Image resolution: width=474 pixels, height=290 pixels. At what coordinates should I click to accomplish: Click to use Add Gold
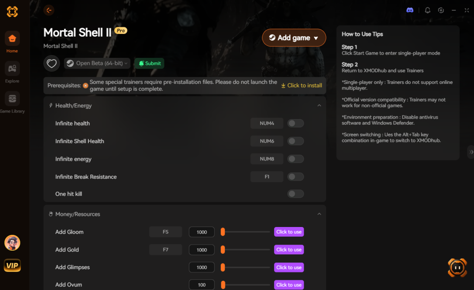click(289, 250)
